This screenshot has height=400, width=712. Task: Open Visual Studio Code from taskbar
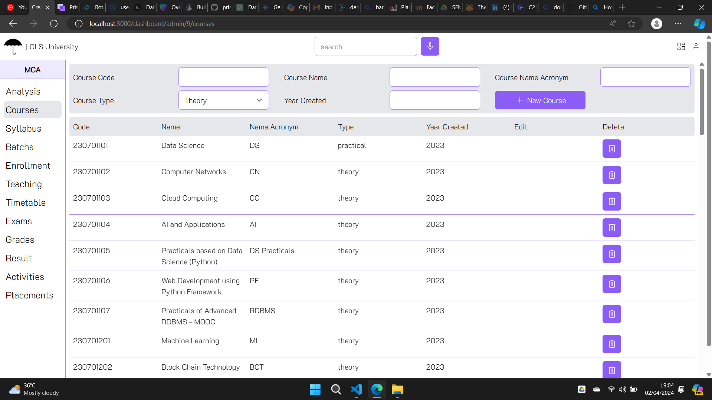click(356, 389)
